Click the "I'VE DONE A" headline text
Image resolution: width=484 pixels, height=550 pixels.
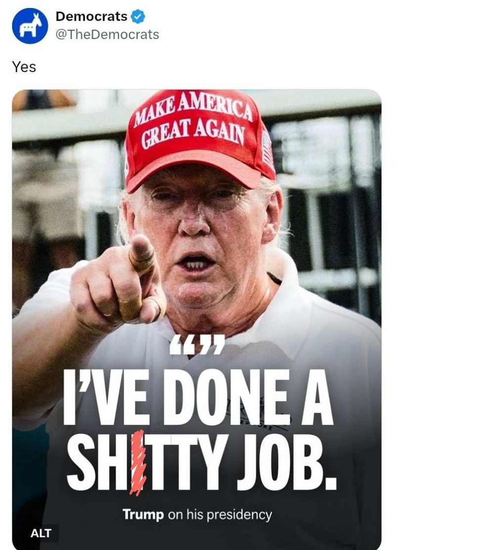pos(198,398)
